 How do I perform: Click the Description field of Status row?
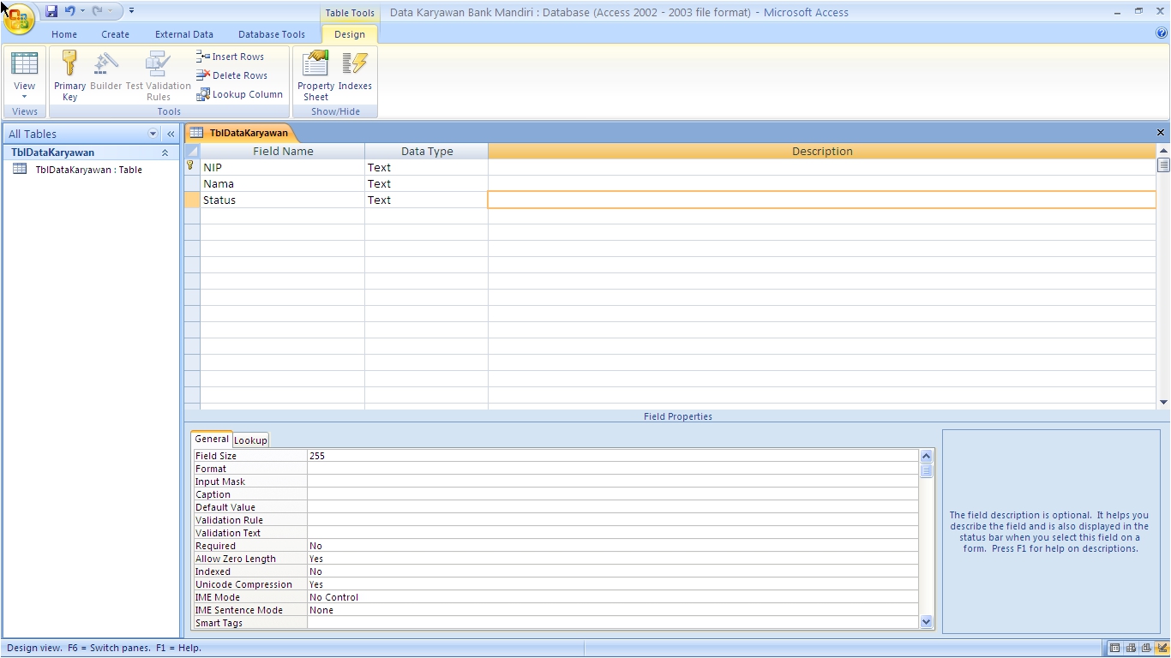coord(821,200)
